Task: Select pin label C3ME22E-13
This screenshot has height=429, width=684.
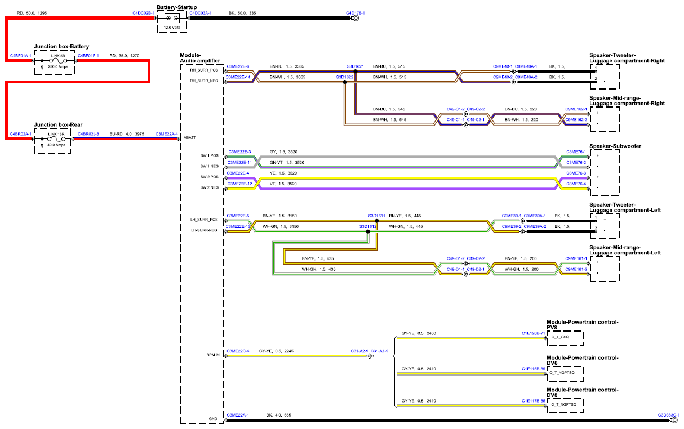Action: click(x=238, y=226)
